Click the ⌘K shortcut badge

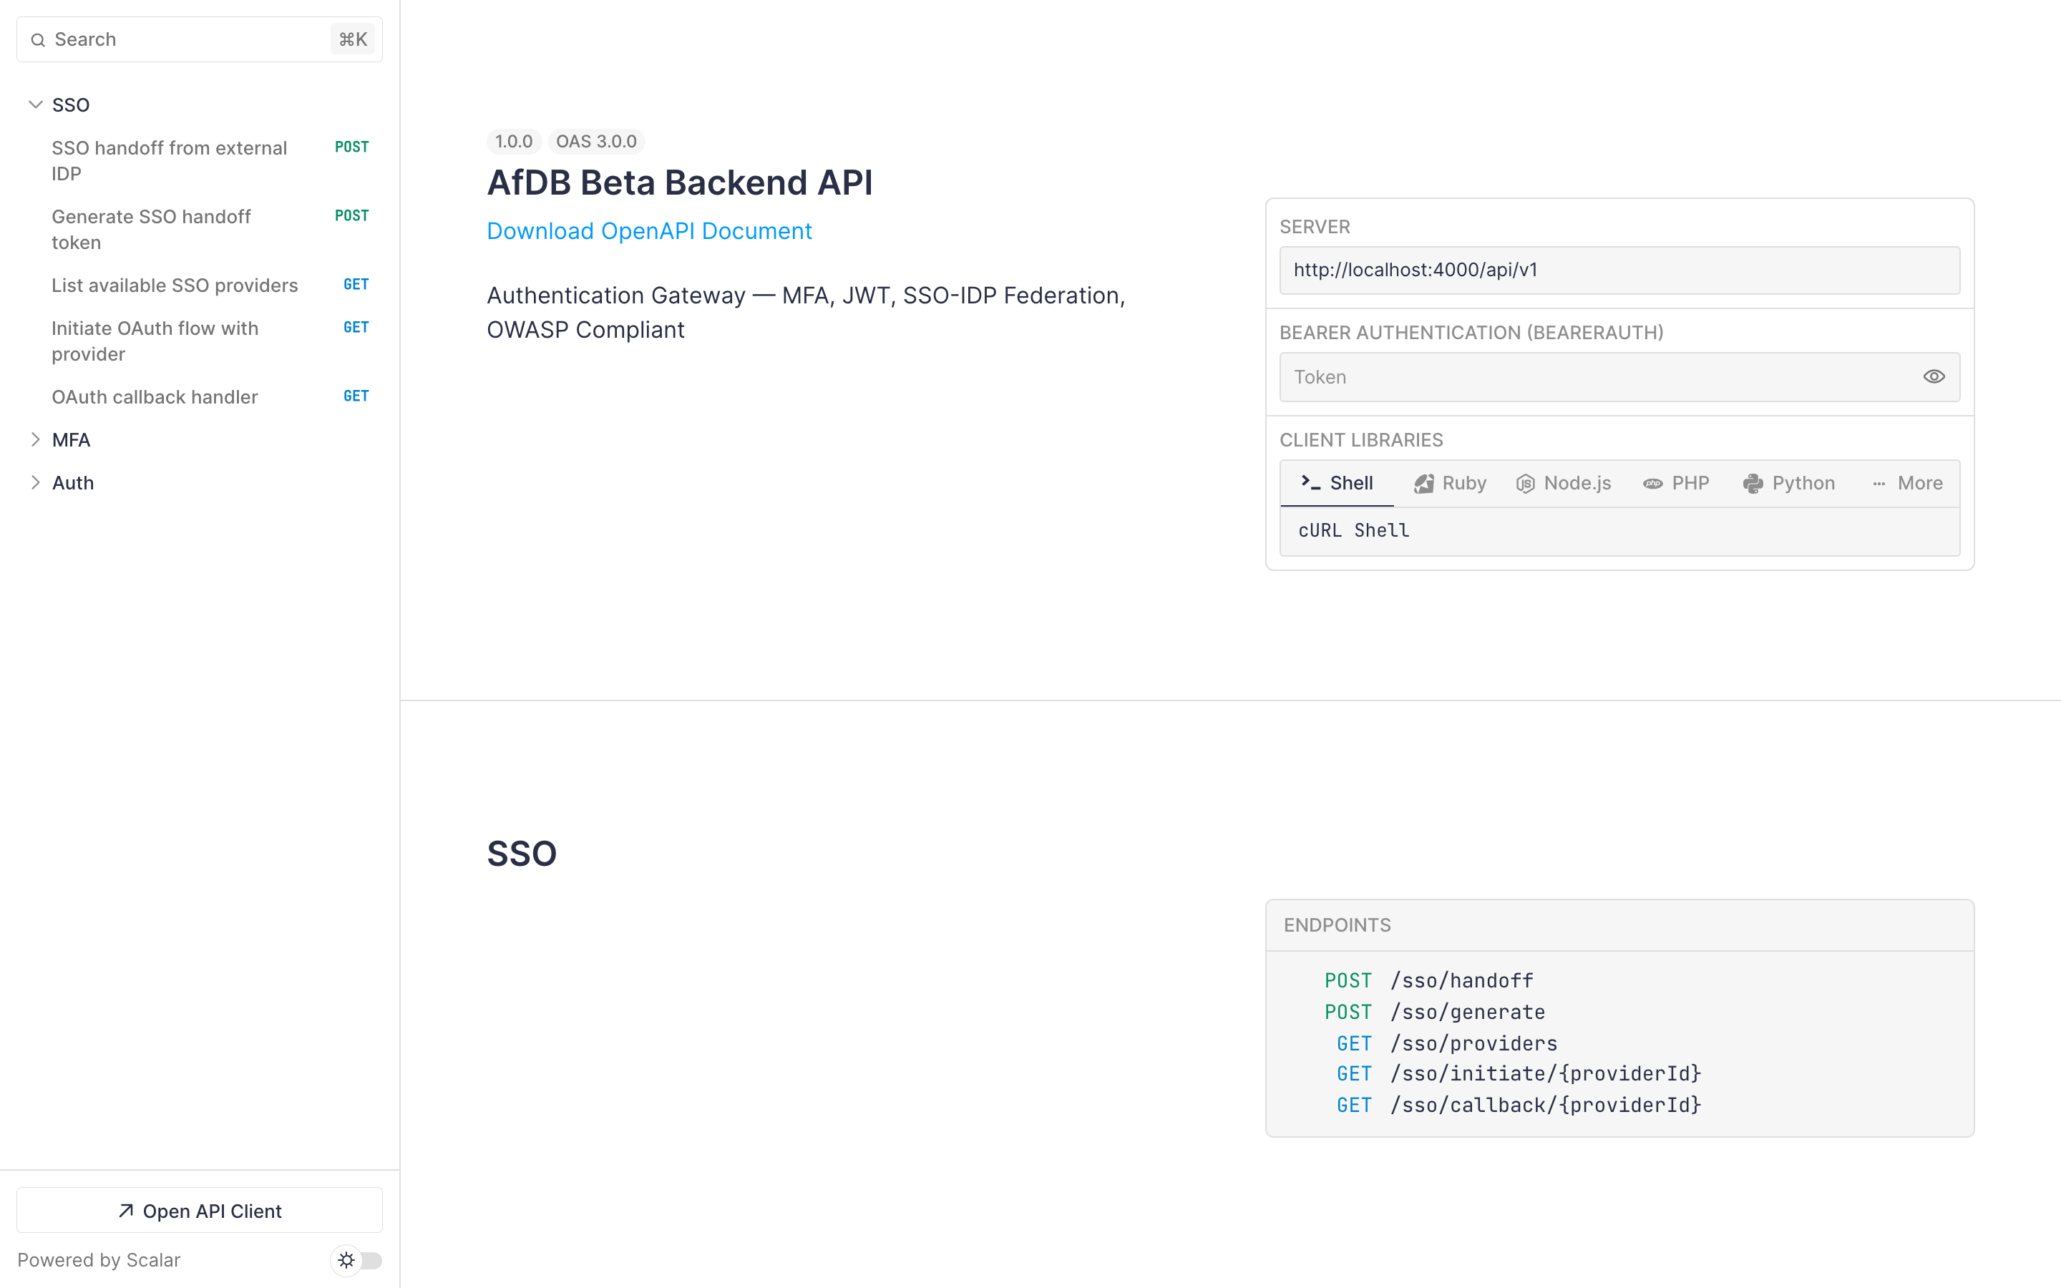tap(353, 39)
